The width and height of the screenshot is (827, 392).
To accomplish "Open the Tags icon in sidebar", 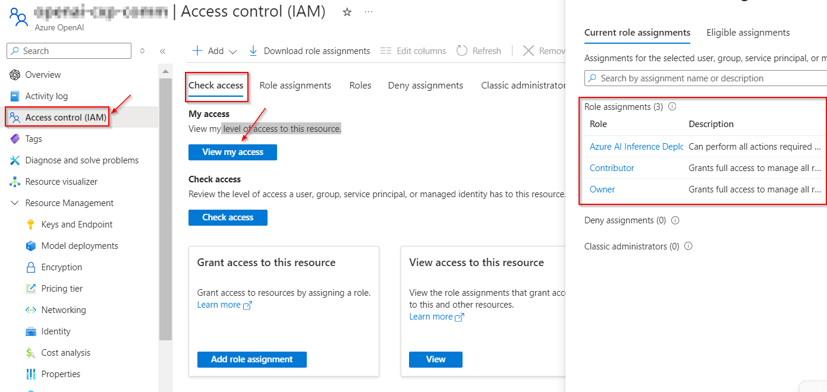I will tap(15, 139).
